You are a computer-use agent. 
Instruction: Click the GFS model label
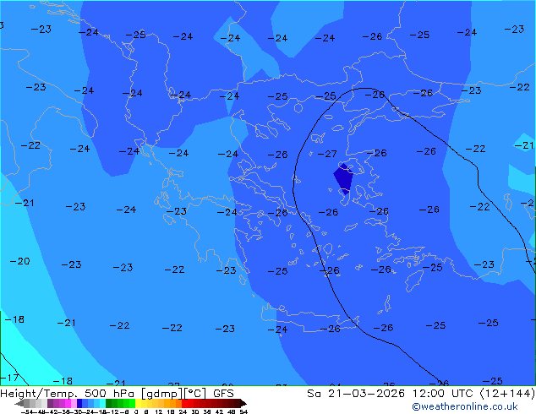(x=223, y=394)
